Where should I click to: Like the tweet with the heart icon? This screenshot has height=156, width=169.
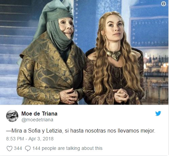(x=10, y=149)
